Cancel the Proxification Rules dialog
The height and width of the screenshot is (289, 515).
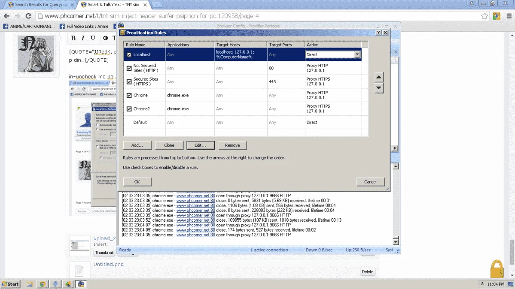click(370, 182)
